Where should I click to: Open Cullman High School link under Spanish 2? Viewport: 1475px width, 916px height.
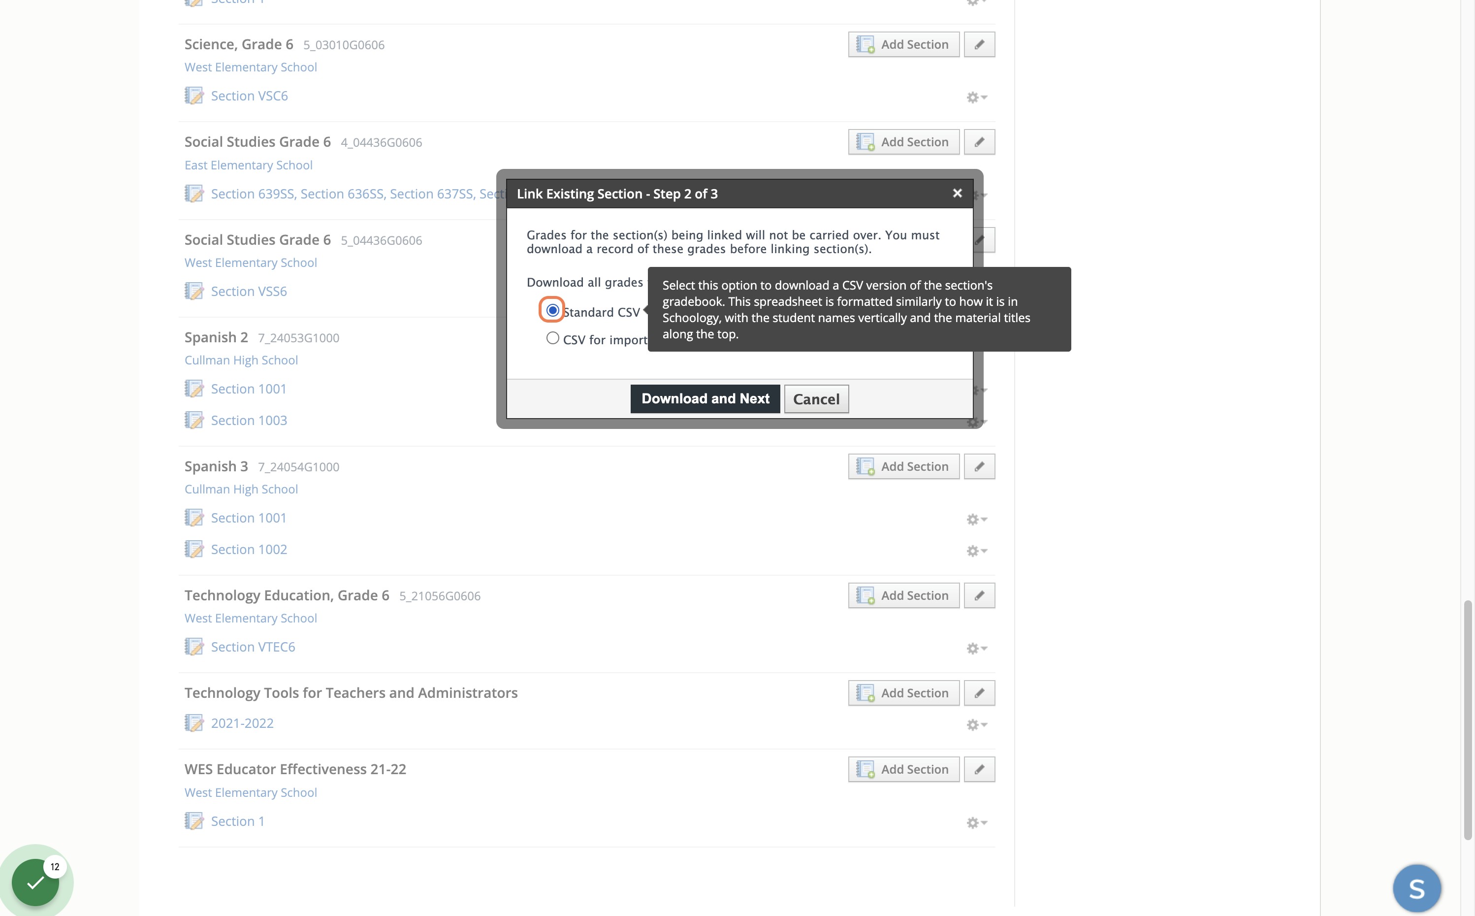tap(241, 360)
